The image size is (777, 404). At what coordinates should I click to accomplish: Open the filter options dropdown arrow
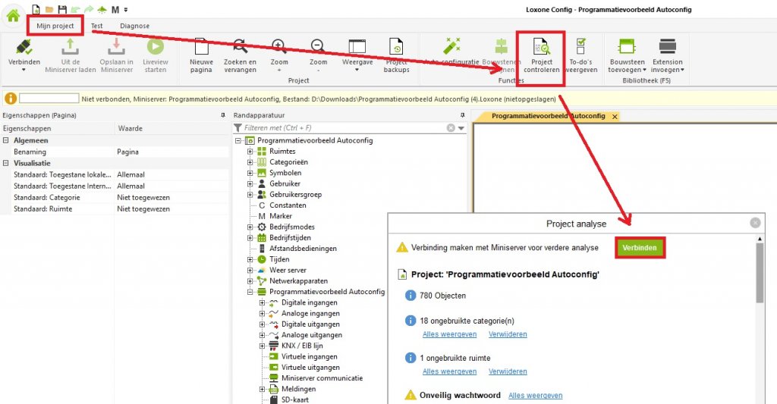coord(461,128)
